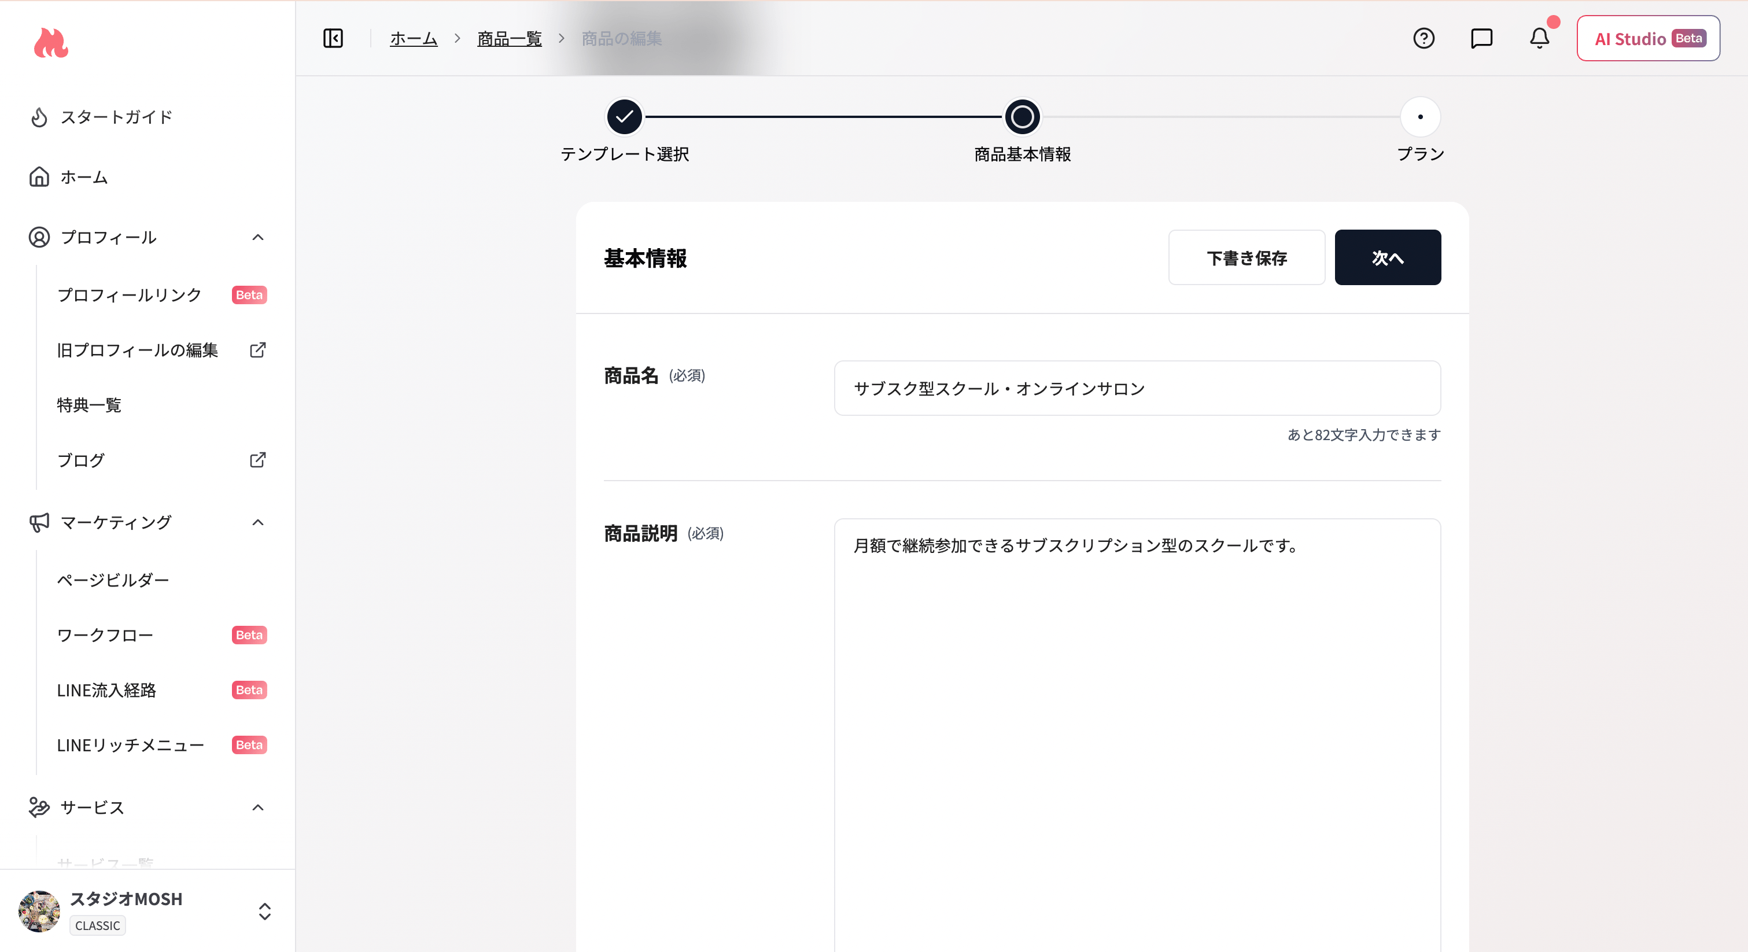Click the ホーム house icon in the sidebar

[x=39, y=177]
